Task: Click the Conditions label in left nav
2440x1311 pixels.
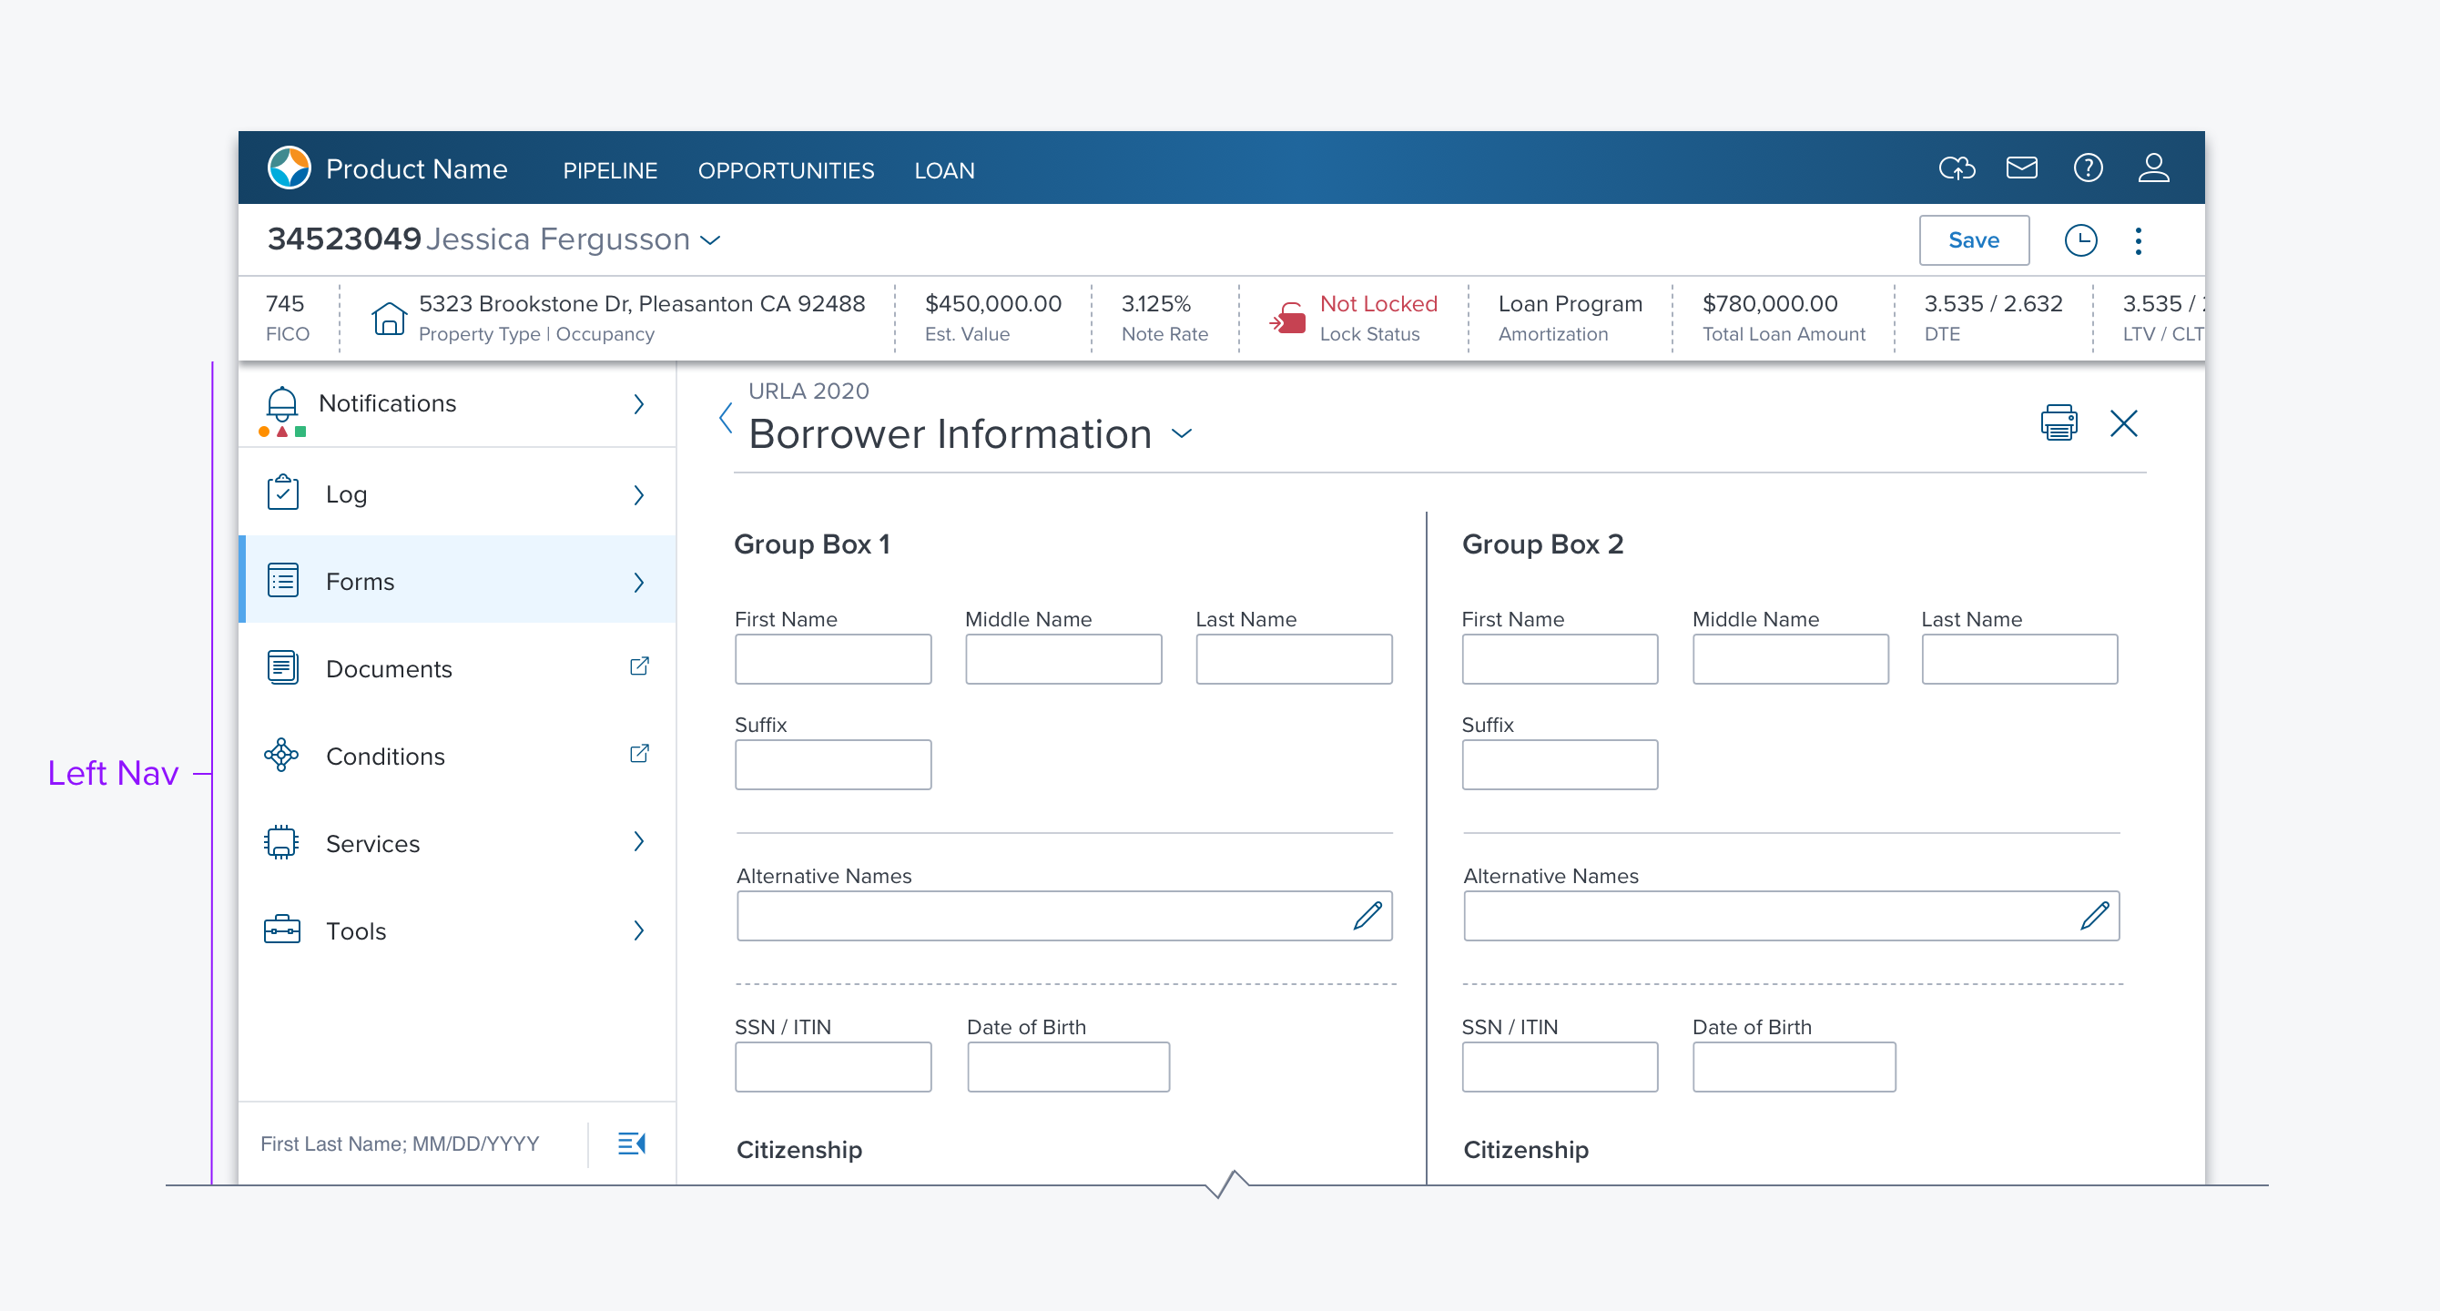Action: pos(384,756)
